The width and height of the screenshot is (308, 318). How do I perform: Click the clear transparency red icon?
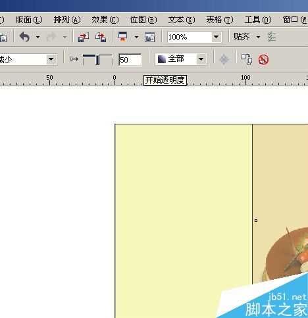(x=263, y=59)
